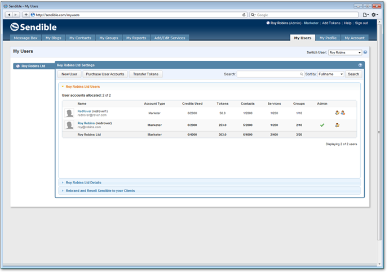389x273 pixels.
Task: Click the Tokens column header
Action: 223,104
